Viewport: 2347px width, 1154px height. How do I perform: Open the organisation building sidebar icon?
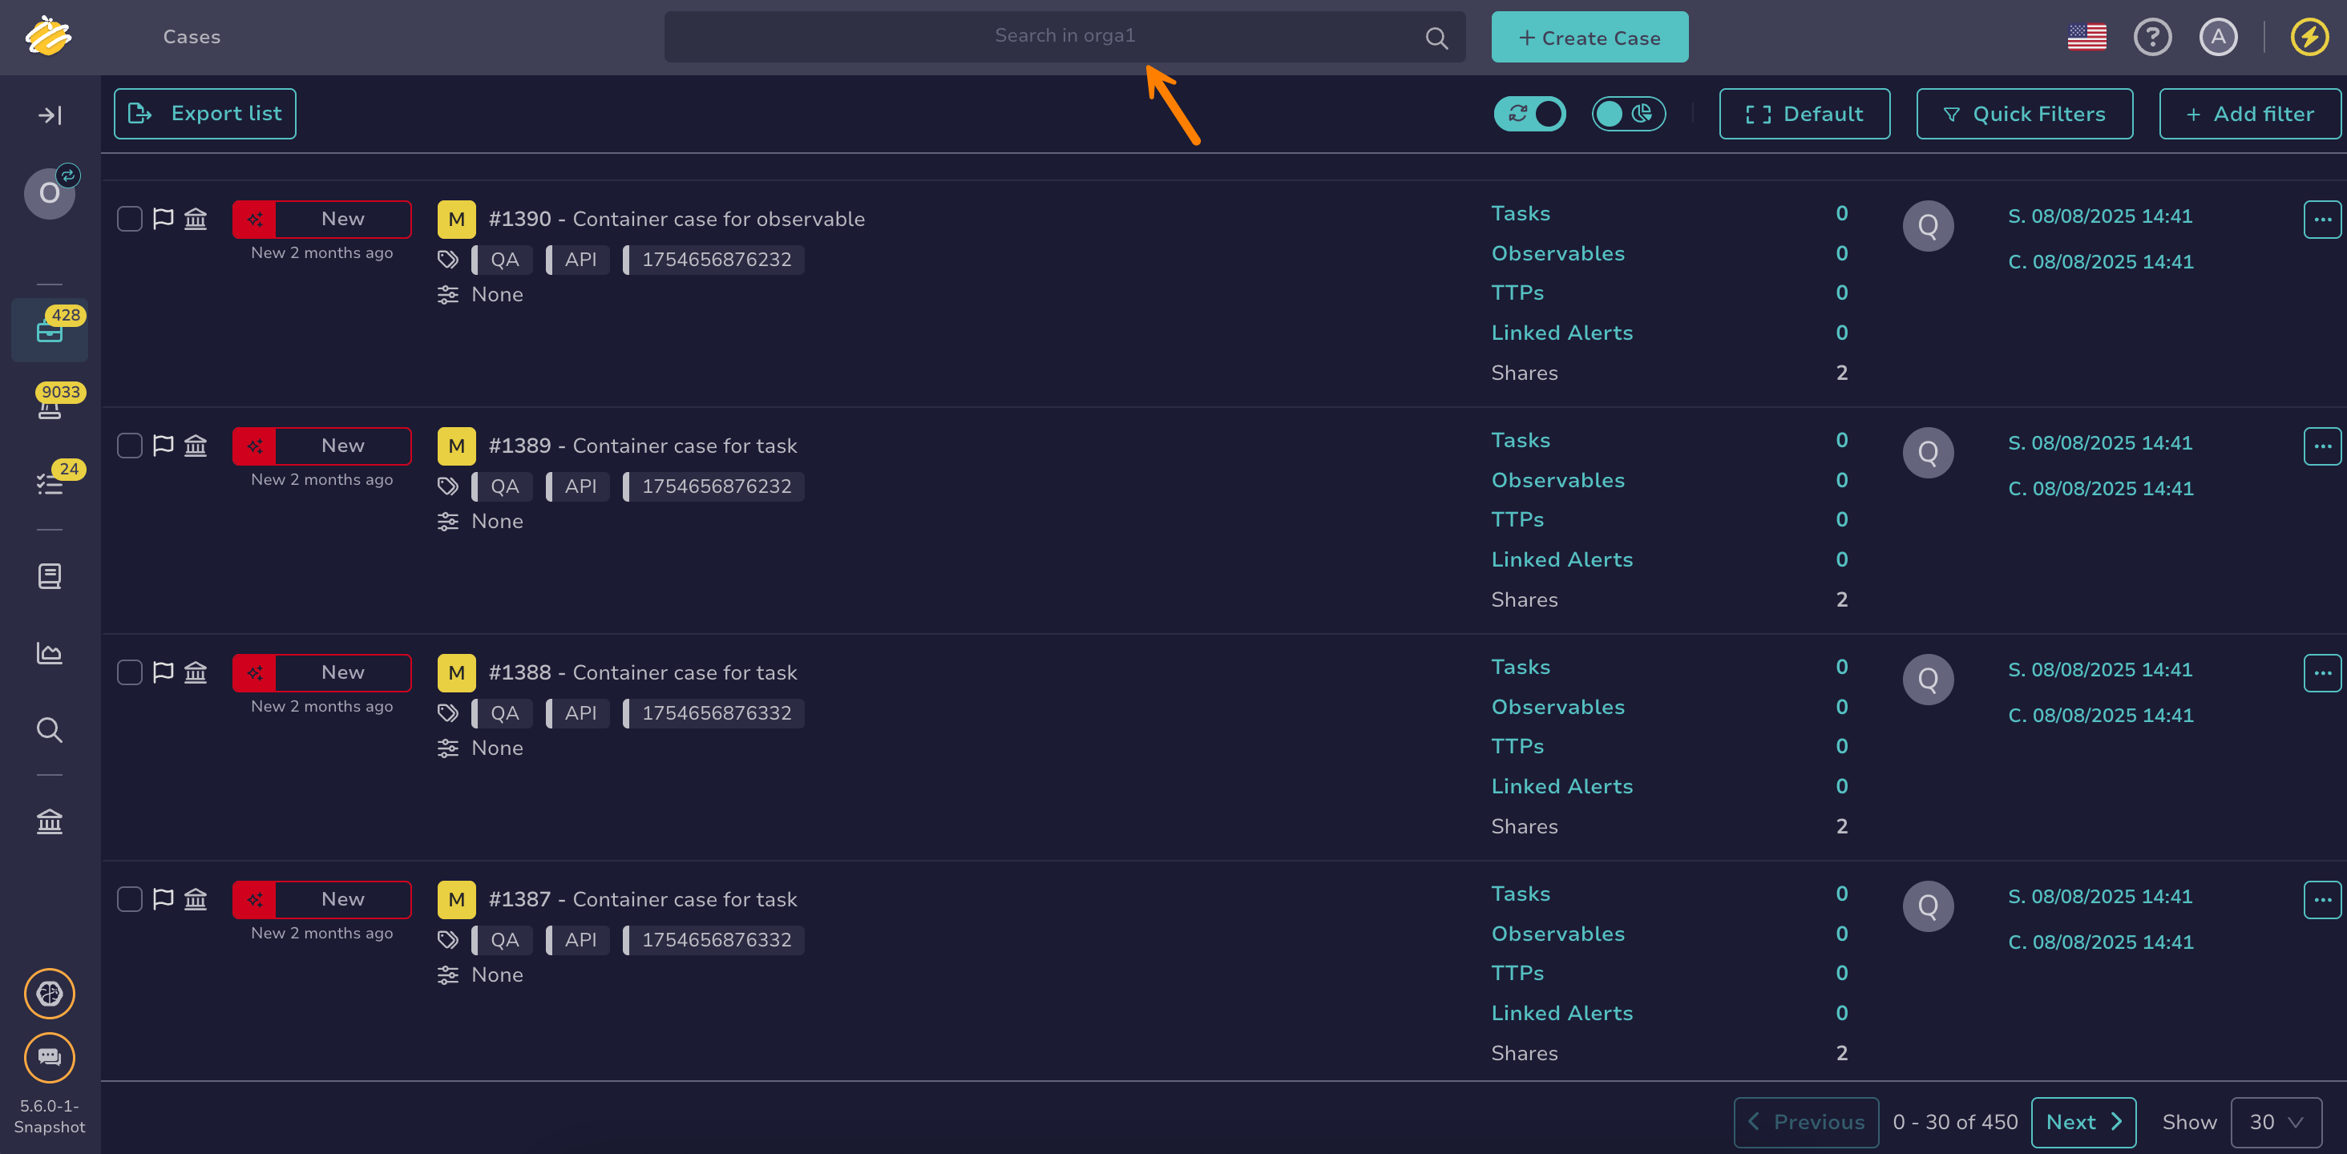click(49, 821)
